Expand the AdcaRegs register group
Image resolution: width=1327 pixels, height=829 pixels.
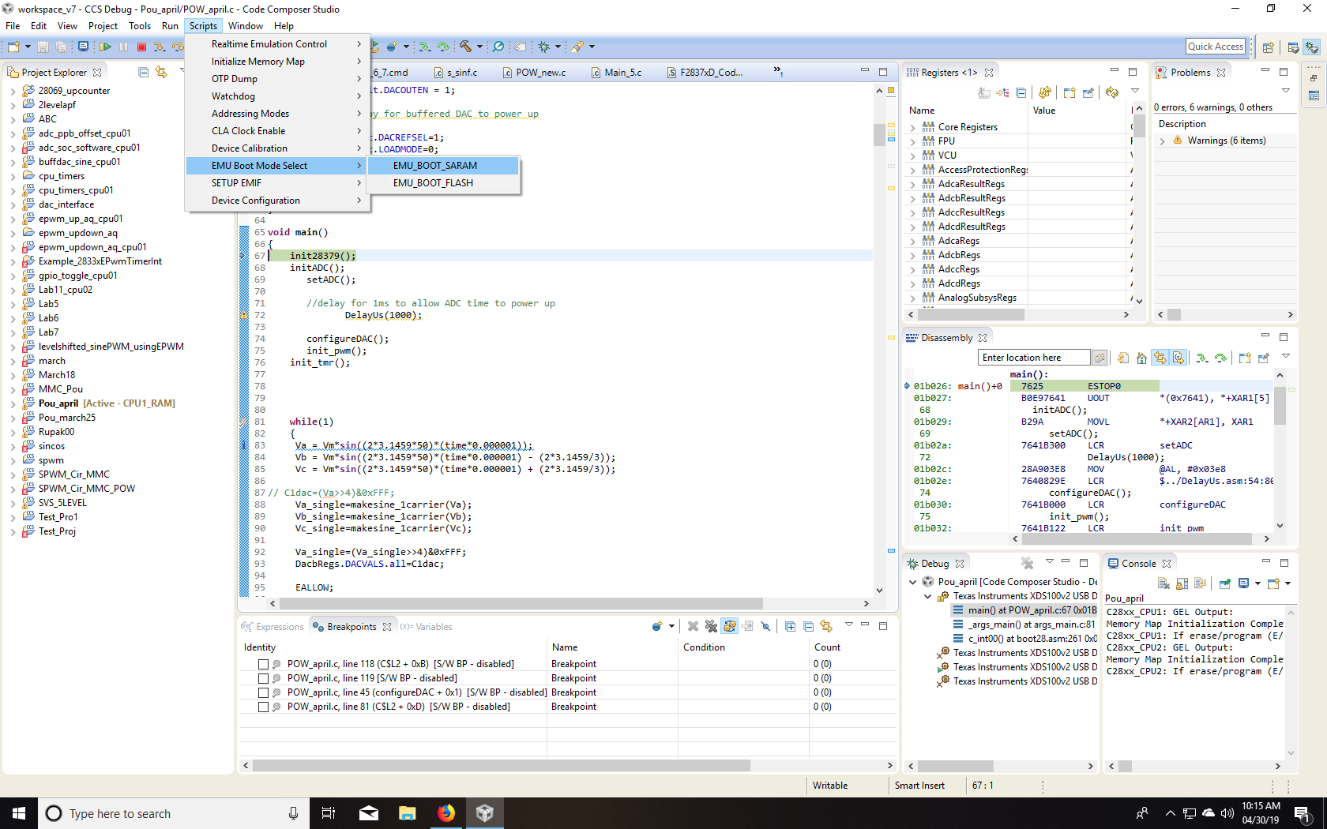(913, 241)
